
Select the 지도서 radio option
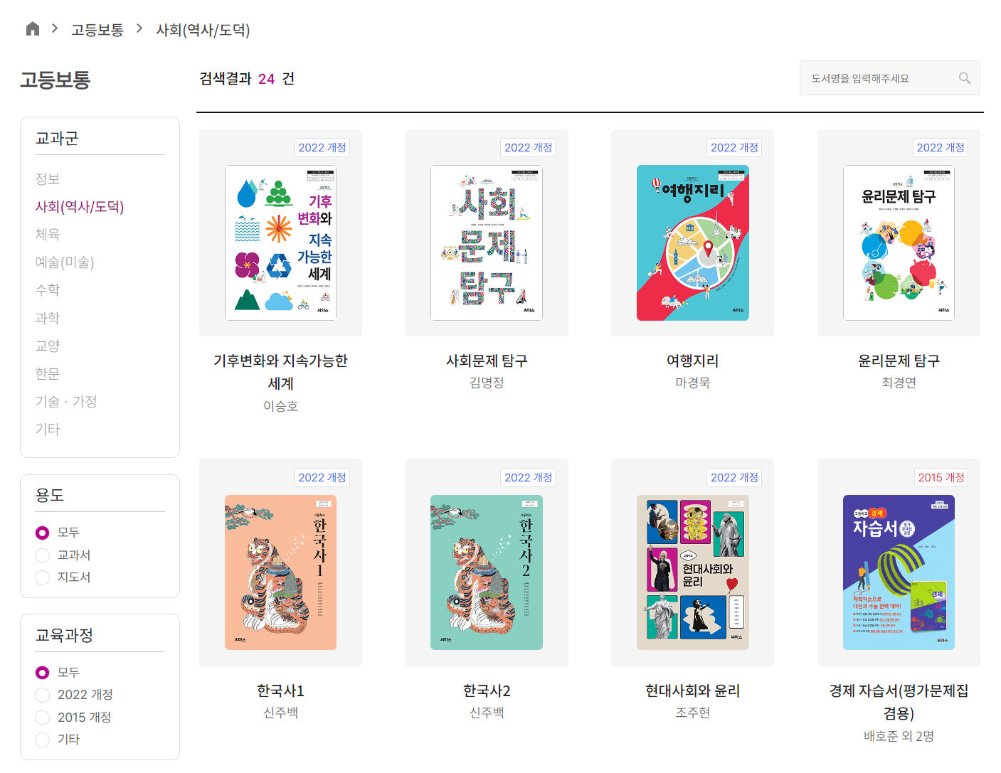(43, 577)
